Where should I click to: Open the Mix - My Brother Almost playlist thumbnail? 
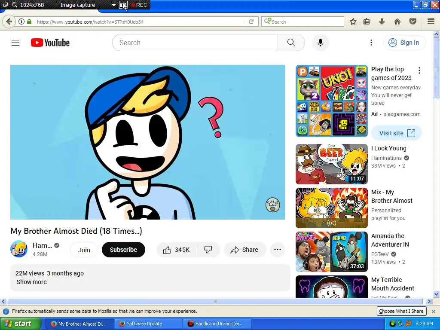click(331, 208)
